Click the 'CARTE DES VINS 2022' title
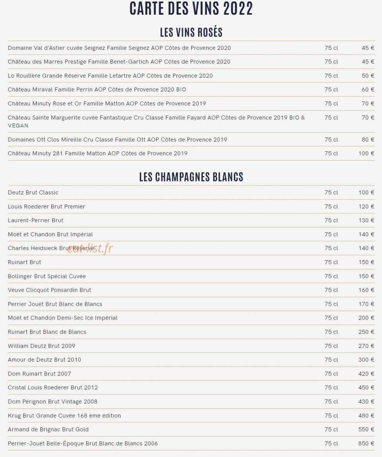The image size is (382, 457). 191,8
